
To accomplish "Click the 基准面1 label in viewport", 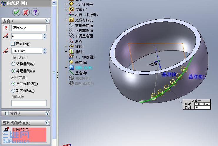I will [x=197, y=77].
